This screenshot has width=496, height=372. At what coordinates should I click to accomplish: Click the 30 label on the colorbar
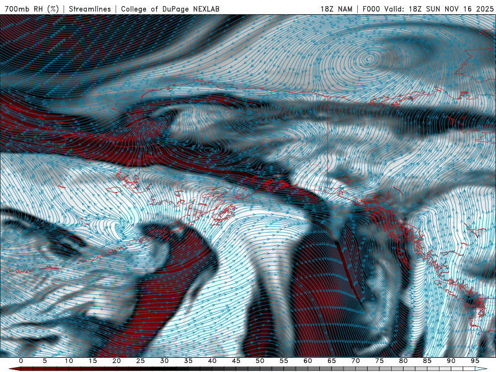[164, 361]
